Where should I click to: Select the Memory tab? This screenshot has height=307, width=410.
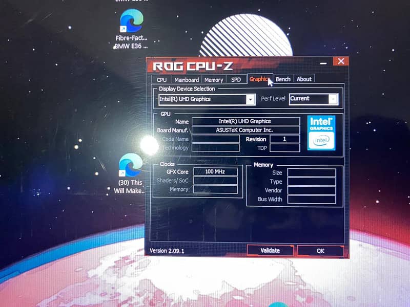[214, 79]
